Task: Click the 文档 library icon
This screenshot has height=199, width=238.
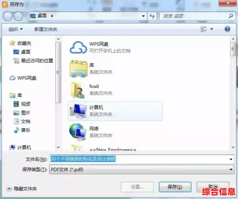Action: (16, 121)
